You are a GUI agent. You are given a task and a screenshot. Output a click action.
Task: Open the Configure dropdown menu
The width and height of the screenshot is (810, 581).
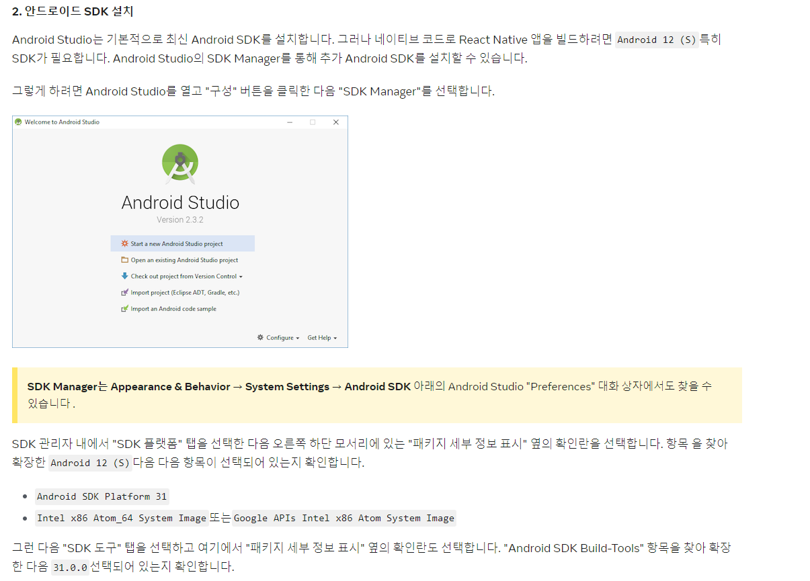278,338
